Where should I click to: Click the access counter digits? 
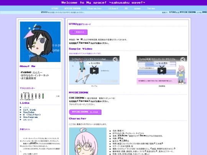pos(32,96)
